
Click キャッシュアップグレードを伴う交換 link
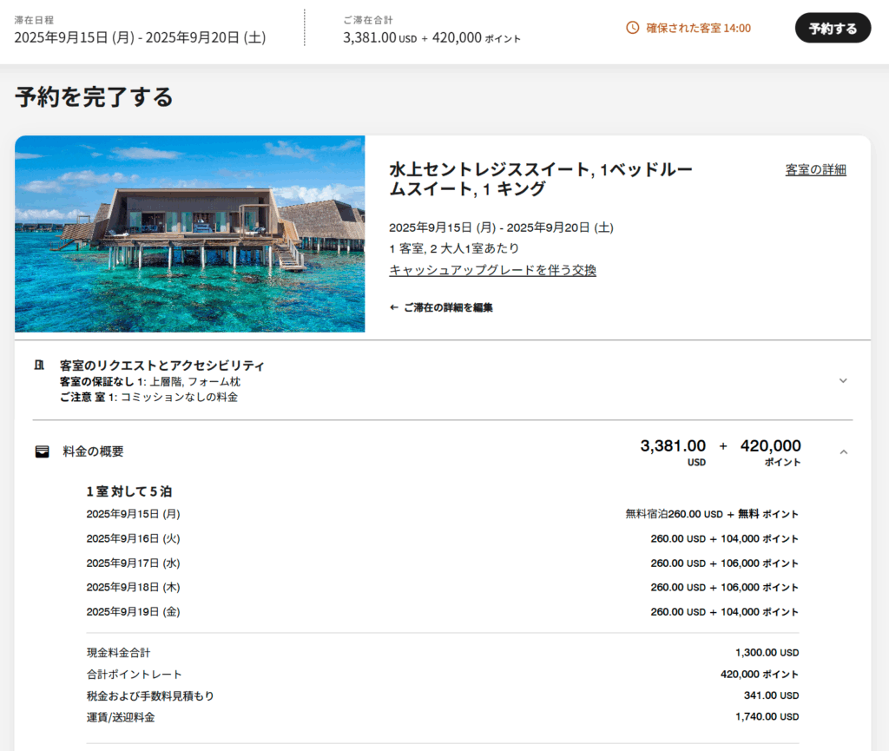coord(492,270)
